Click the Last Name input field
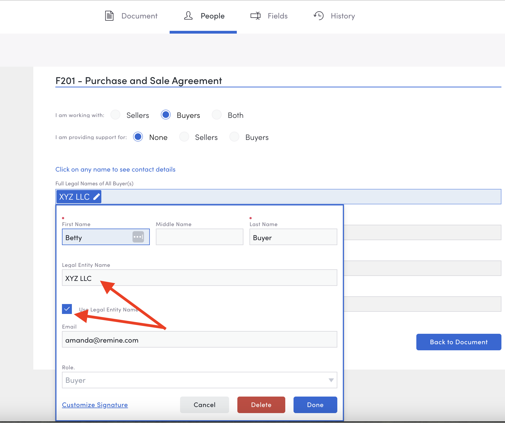The width and height of the screenshot is (505, 423). 293,237
